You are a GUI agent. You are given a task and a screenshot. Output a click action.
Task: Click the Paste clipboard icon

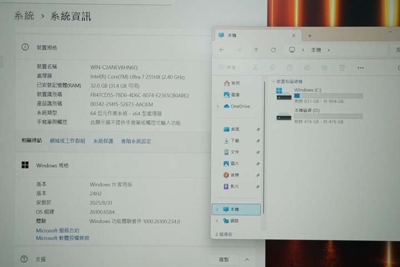coord(290,68)
